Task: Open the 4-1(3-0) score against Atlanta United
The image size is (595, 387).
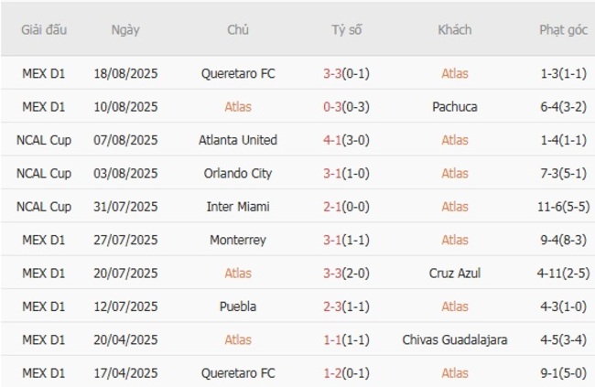Action: pyautogui.click(x=346, y=140)
